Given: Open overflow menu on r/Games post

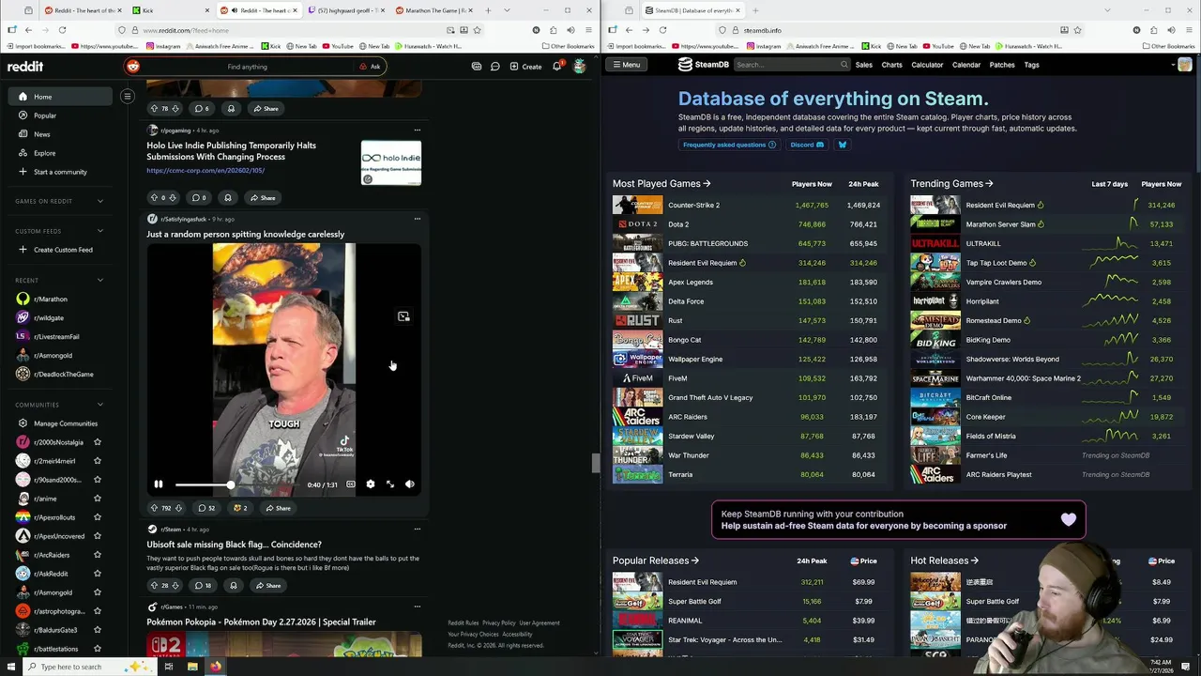Looking at the screenshot, I should coord(418,607).
